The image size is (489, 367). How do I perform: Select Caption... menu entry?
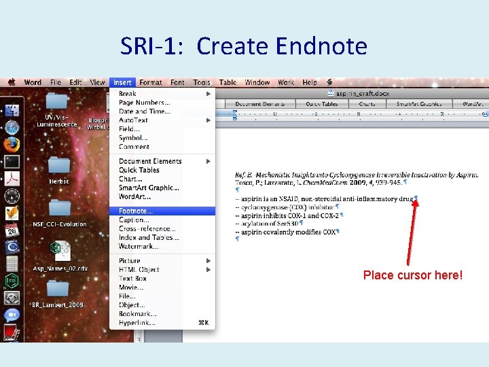click(162, 220)
